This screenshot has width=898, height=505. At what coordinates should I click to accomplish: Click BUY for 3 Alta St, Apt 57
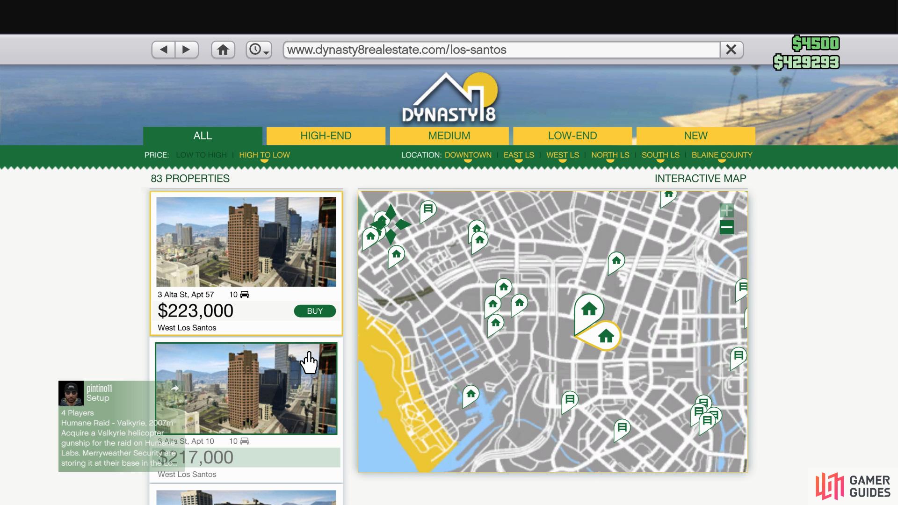click(x=315, y=311)
